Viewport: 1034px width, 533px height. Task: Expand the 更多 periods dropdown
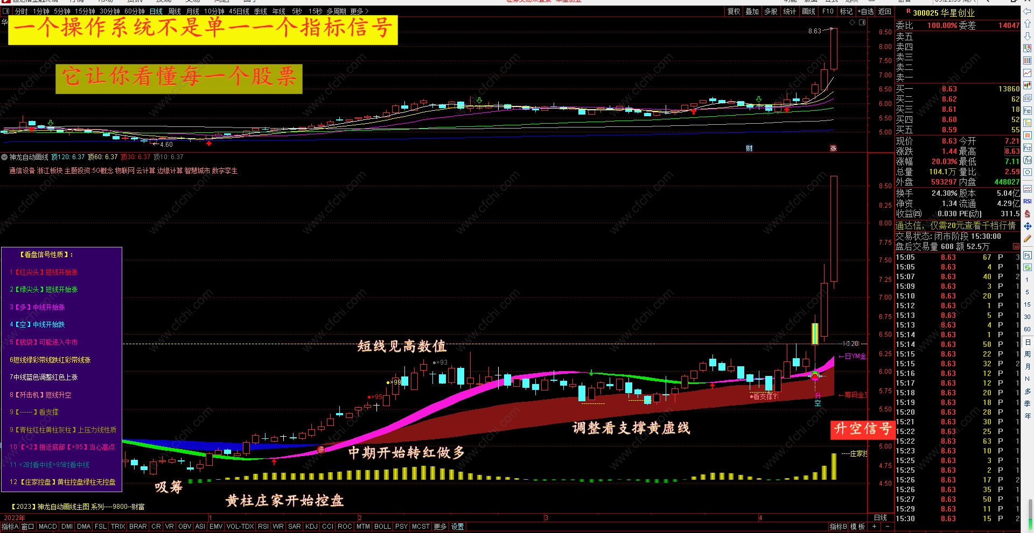tap(359, 11)
